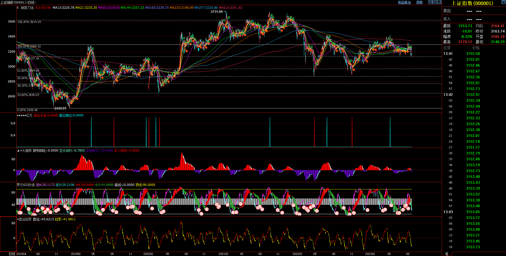506x256 pixels.
Task: Click the 奥运冠军 indicator title
Action: (25, 219)
